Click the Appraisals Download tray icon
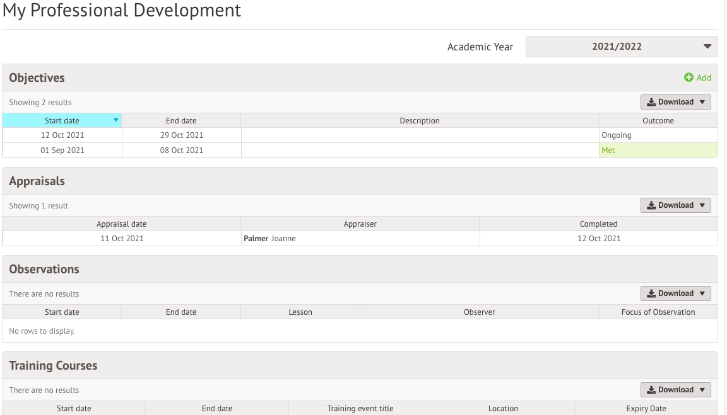This screenshot has width=727, height=415. (x=651, y=205)
